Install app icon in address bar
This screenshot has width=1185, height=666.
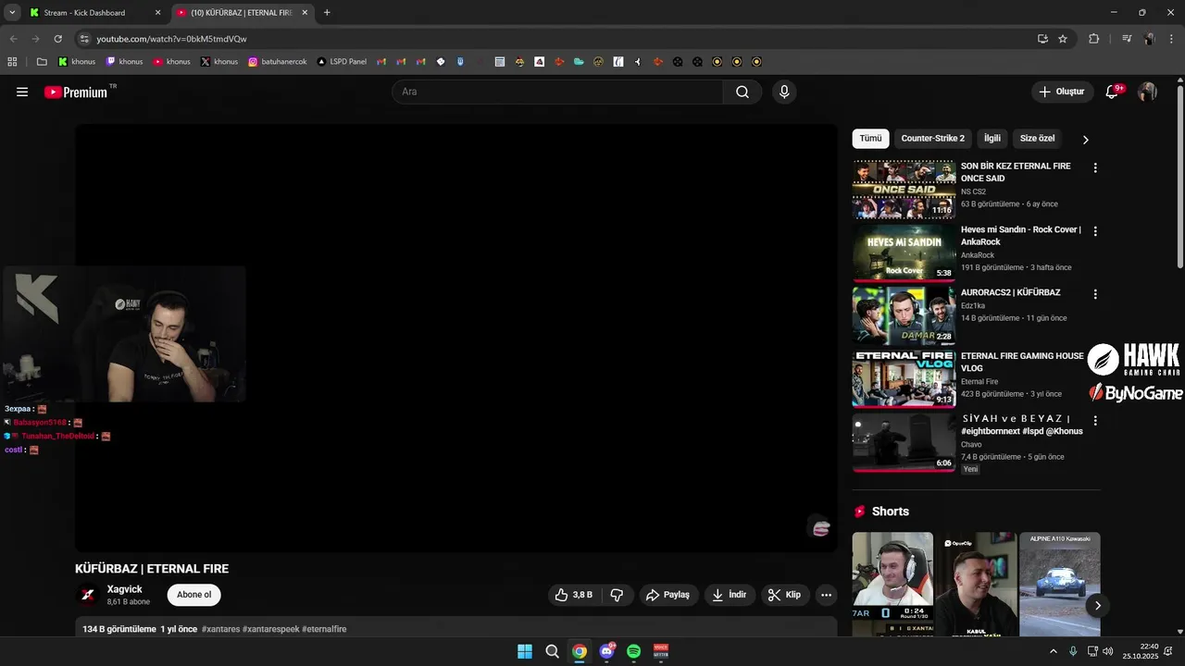click(x=1042, y=39)
